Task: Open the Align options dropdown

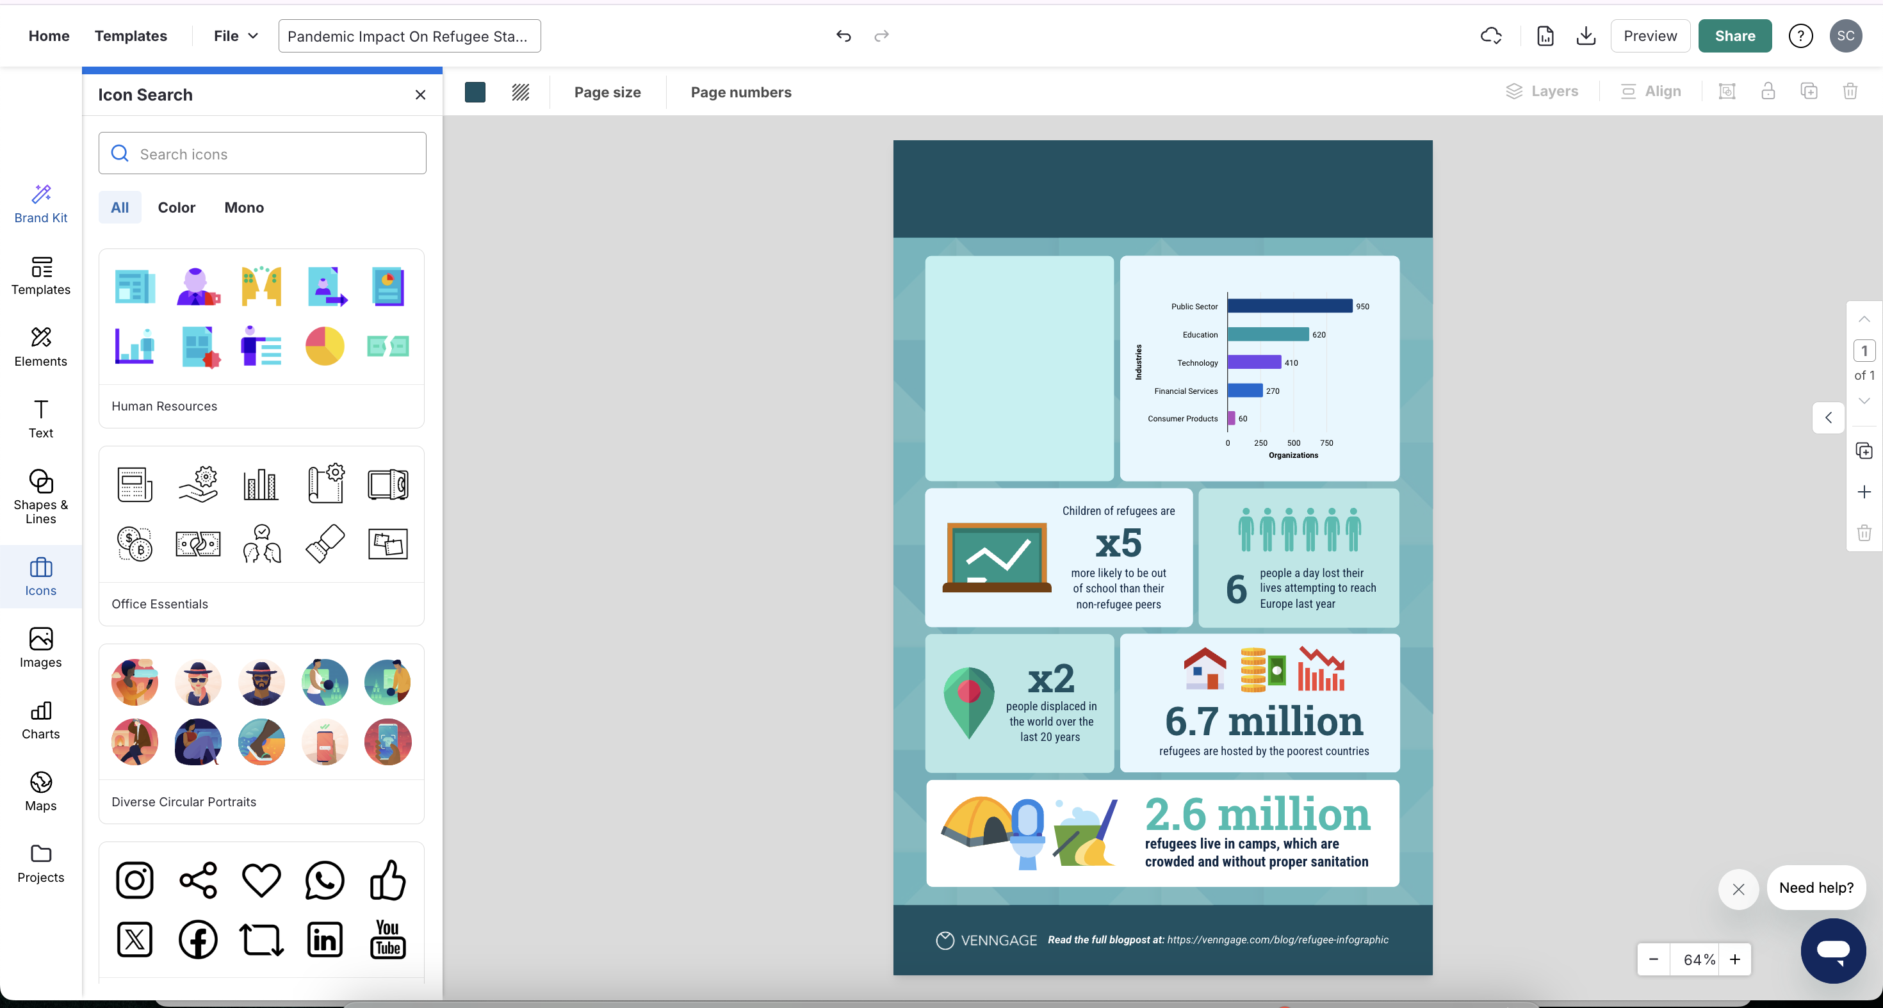Action: tap(1651, 91)
